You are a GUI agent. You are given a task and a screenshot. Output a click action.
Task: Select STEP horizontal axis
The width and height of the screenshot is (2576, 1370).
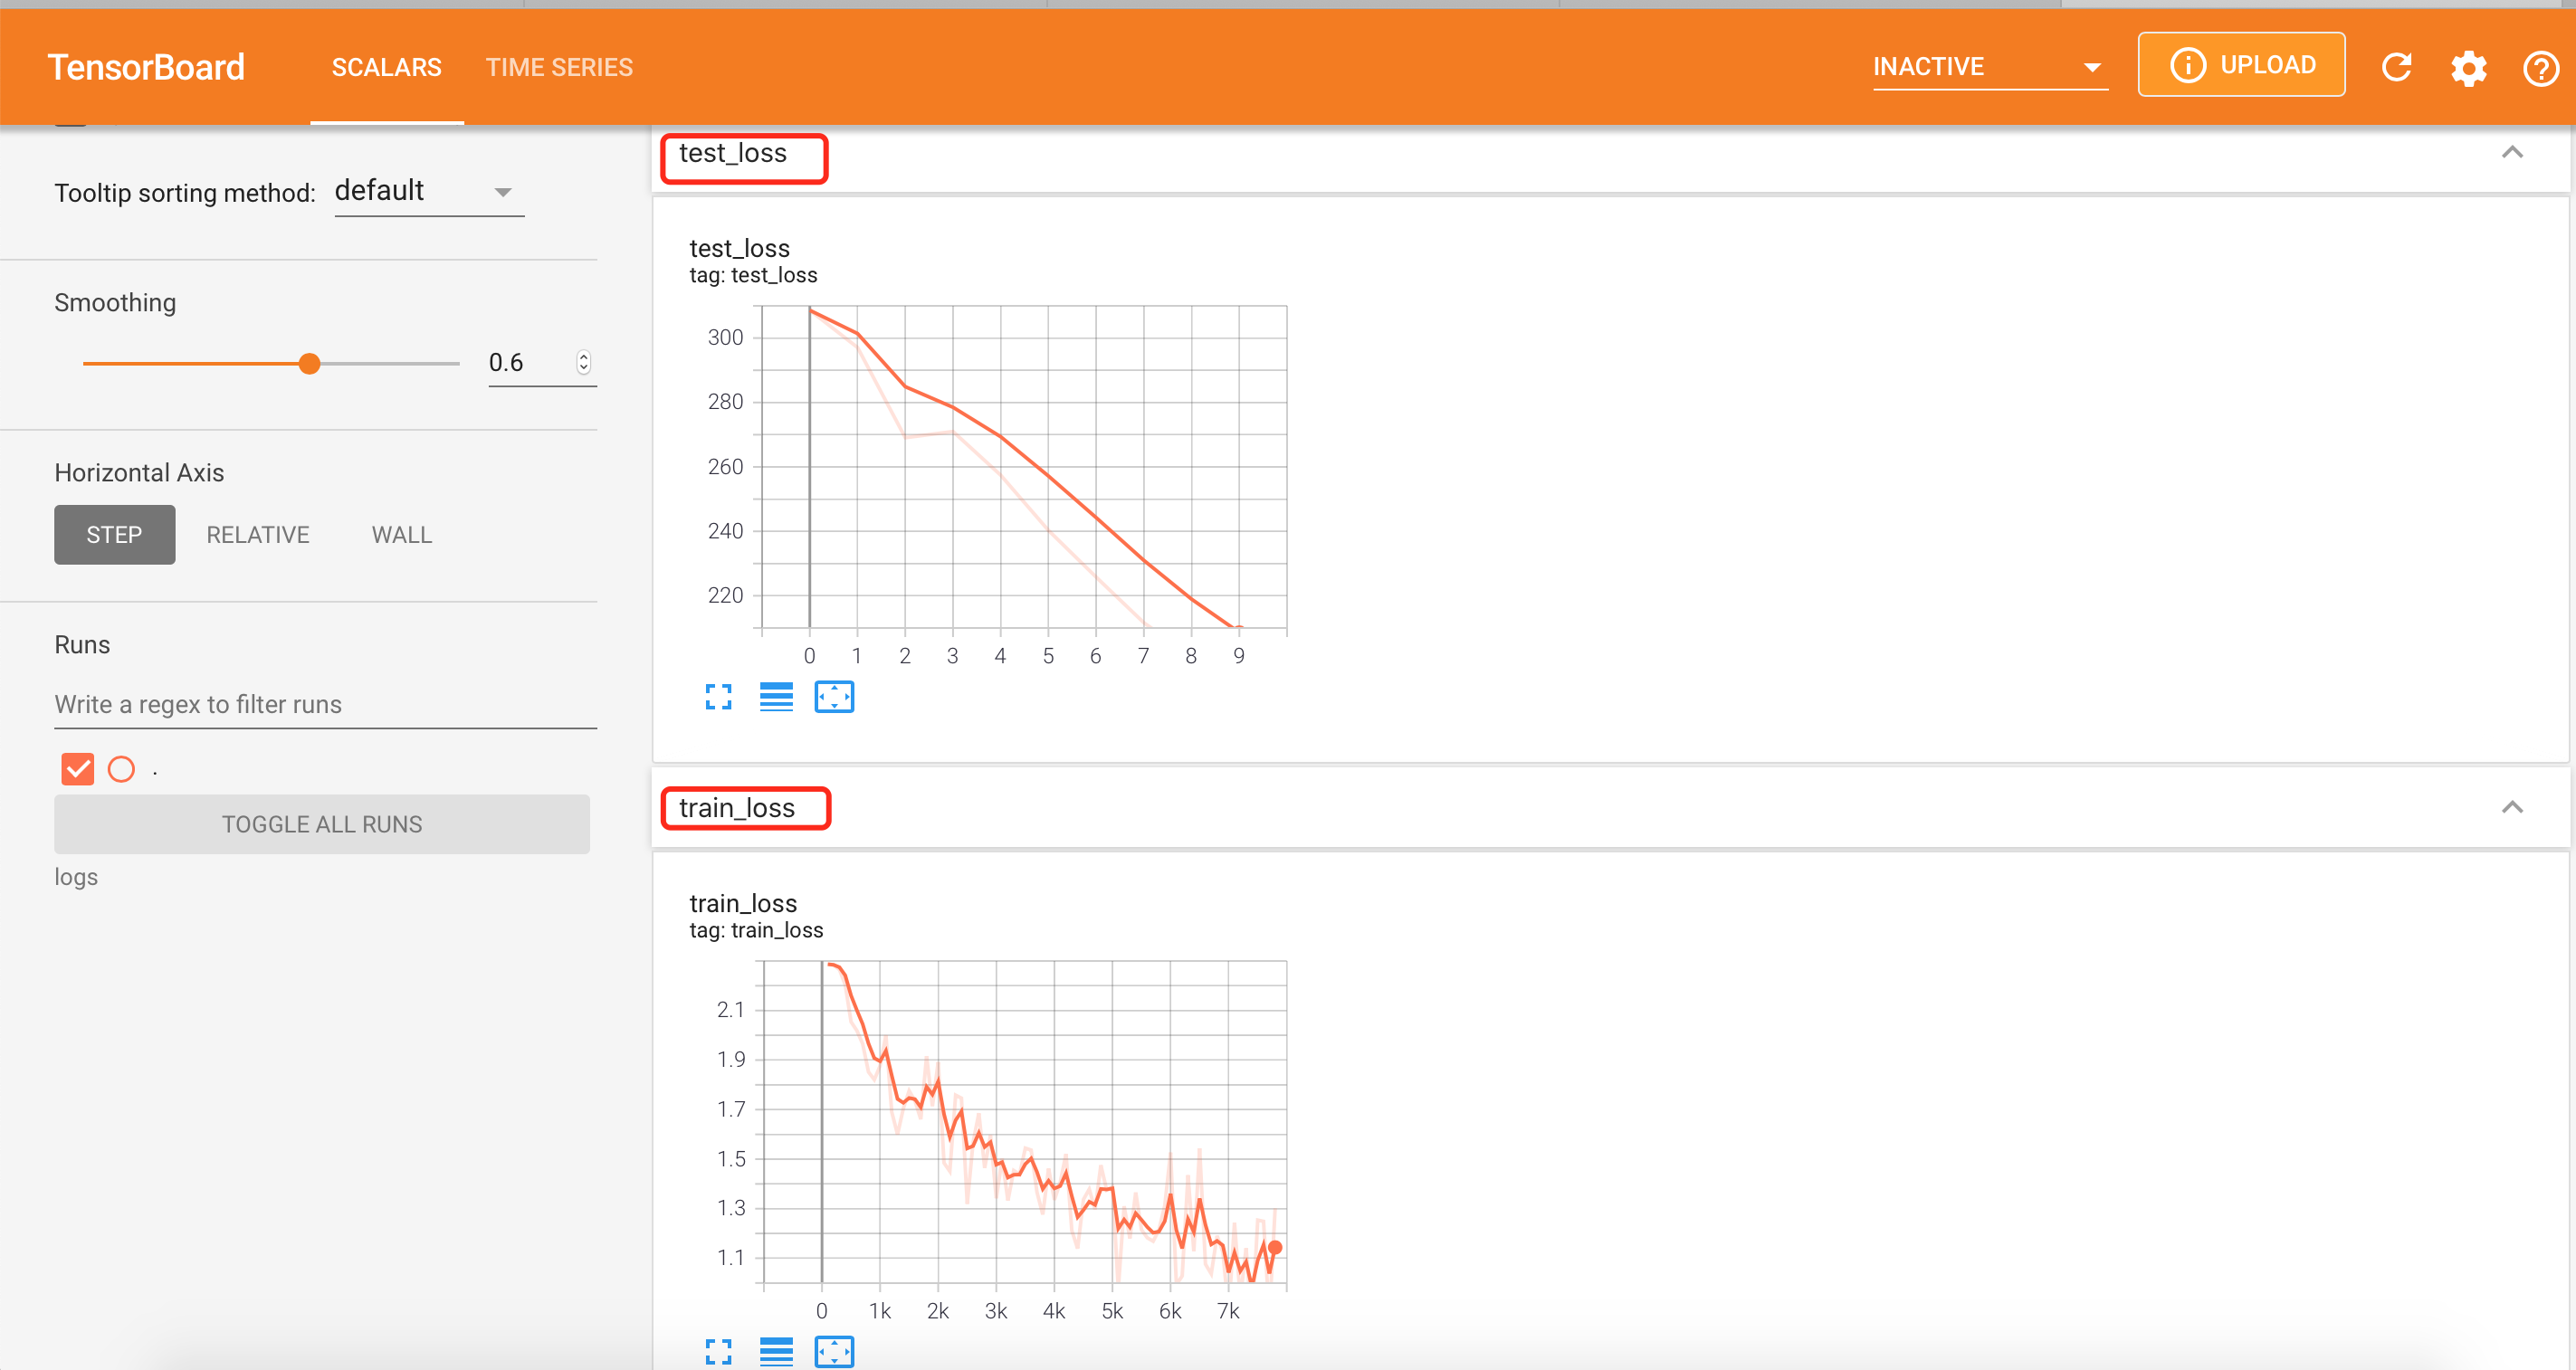pyautogui.click(x=115, y=535)
